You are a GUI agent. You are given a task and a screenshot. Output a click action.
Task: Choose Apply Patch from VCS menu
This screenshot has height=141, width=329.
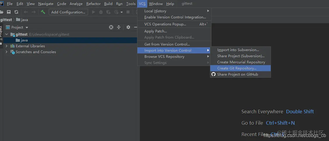point(174,31)
